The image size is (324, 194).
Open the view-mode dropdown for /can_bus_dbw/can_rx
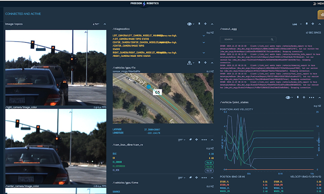tap(181, 140)
